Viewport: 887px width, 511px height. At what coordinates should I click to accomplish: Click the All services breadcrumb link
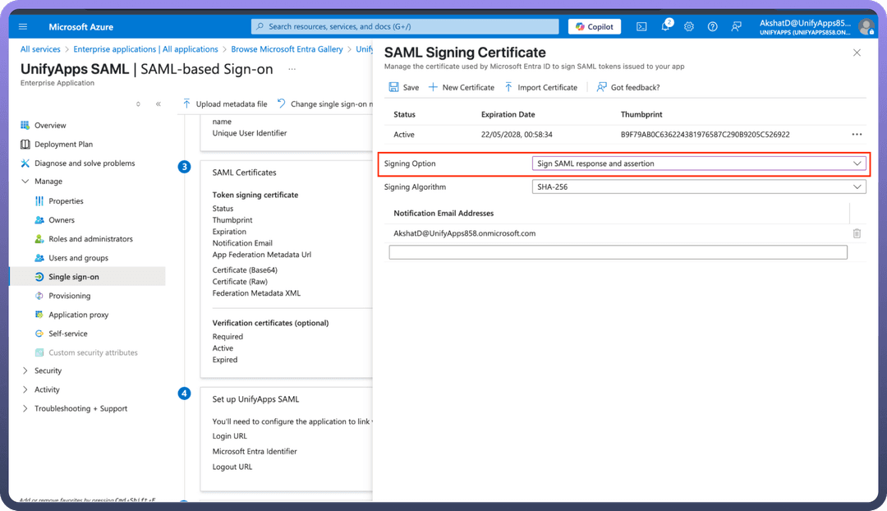point(40,49)
